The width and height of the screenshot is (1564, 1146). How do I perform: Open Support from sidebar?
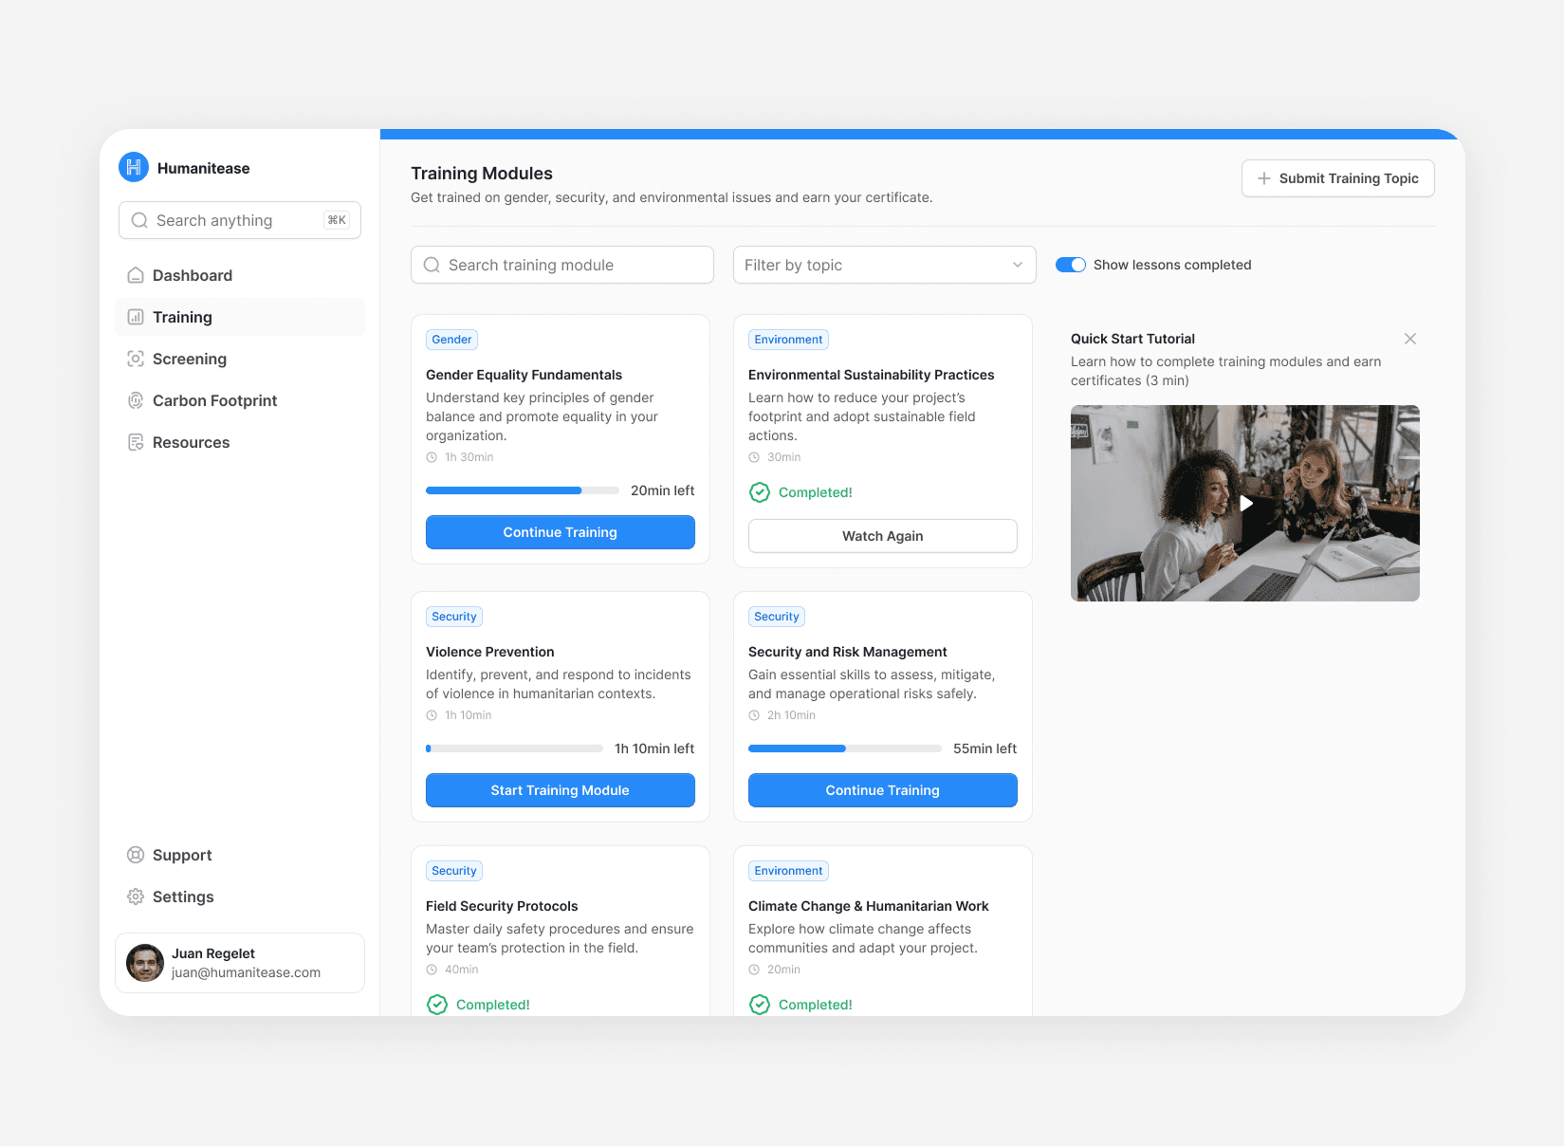(x=240, y=855)
